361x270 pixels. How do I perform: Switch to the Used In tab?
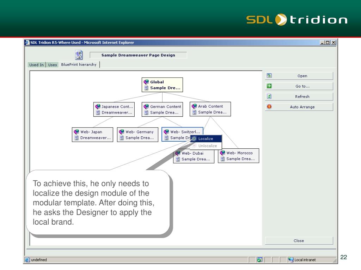point(36,65)
